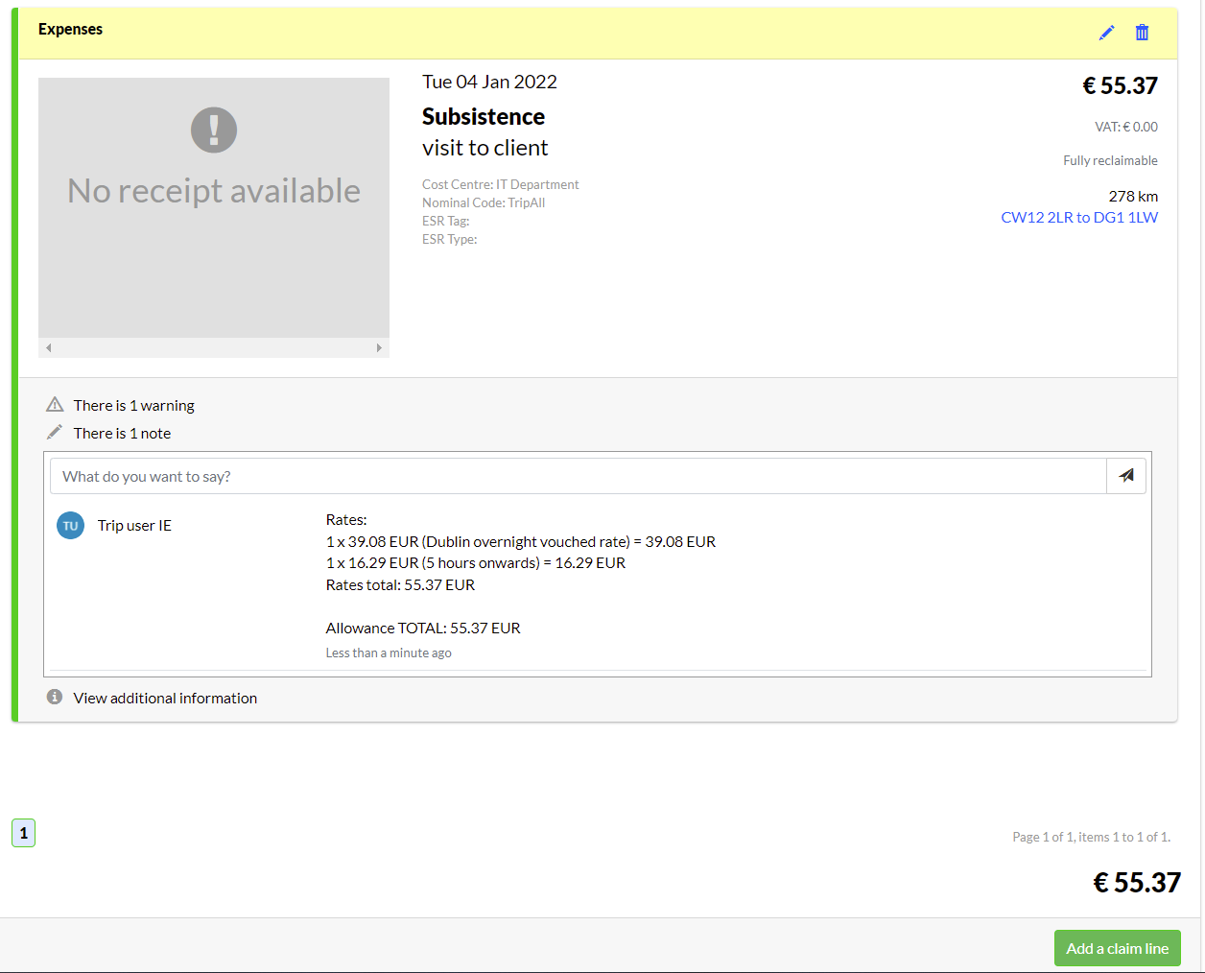Click 'VAT: € 0.00'
The width and height of the screenshot is (1205, 973).
point(1126,127)
